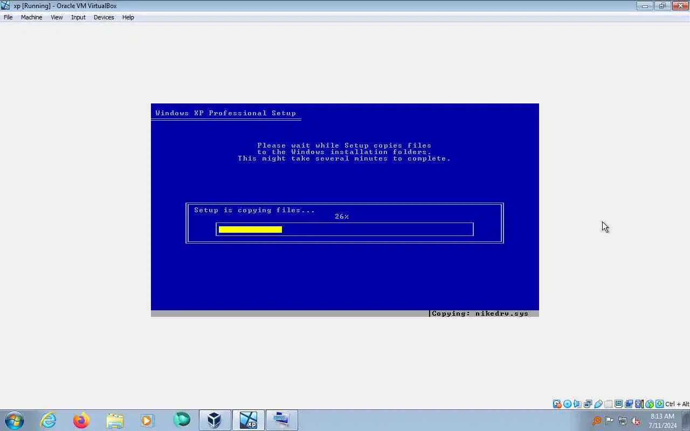Click the yellow setup progress bar
Viewport: 690px width, 431px height.
(250, 230)
